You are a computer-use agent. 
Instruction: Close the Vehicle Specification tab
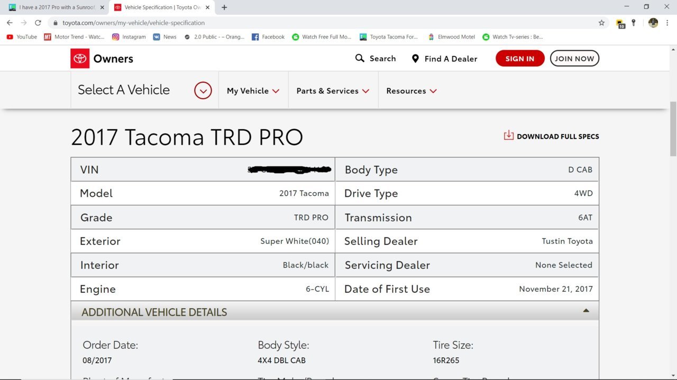[x=207, y=7]
